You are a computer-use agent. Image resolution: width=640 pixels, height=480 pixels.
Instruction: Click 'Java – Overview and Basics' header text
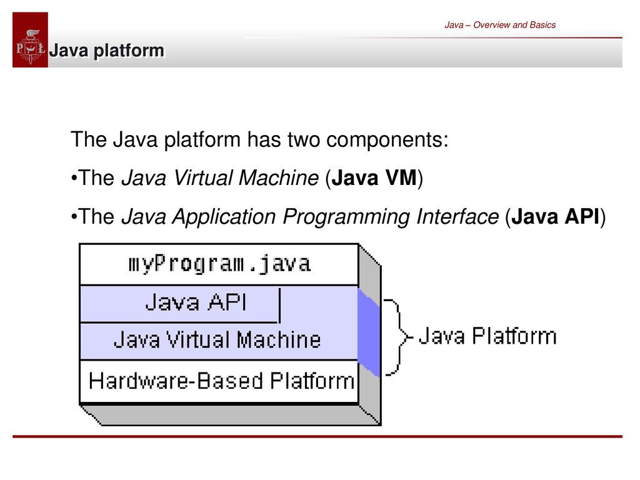coord(500,25)
